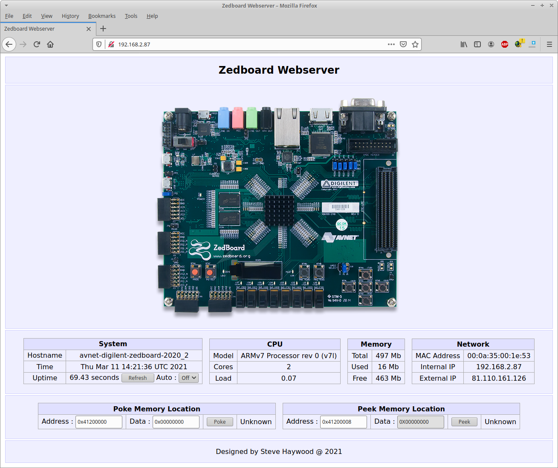The height and width of the screenshot is (468, 558).
Task: Reload the current page
Action: point(37,44)
